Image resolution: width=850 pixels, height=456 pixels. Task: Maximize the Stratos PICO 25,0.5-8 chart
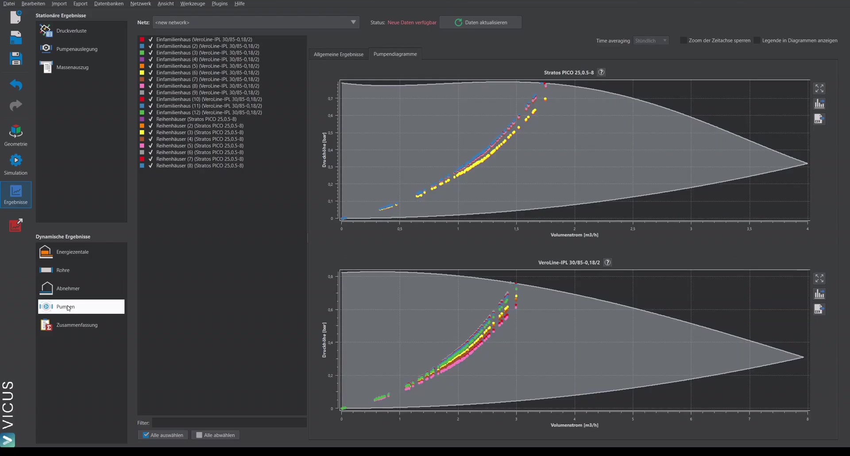pos(819,89)
